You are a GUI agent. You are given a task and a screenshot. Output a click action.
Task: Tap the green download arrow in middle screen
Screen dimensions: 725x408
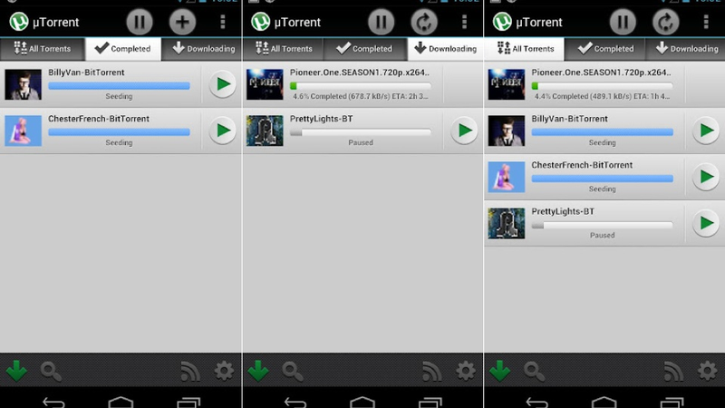coord(258,371)
